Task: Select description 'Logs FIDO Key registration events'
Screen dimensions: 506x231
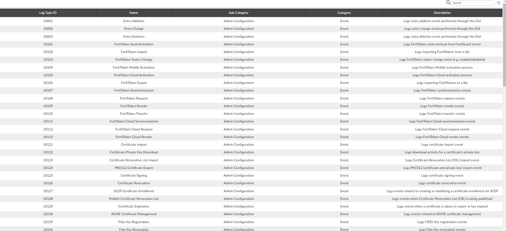Action: (442, 222)
